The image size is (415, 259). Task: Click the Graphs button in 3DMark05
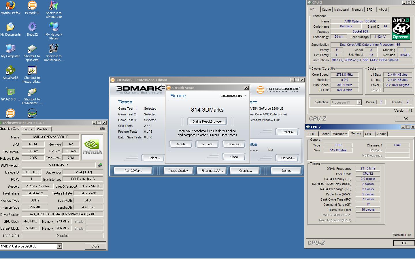[x=245, y=171]
